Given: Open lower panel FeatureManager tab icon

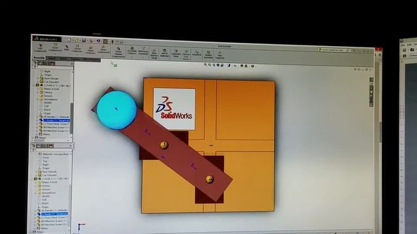Looking at the screenshot, I should [x=33, y=146].
